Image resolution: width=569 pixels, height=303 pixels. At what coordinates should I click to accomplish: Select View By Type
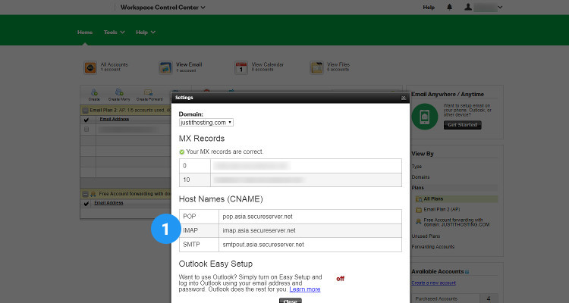(417, 167)
